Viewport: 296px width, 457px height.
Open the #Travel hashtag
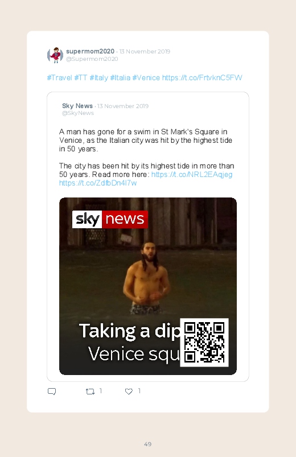(60, 78)
